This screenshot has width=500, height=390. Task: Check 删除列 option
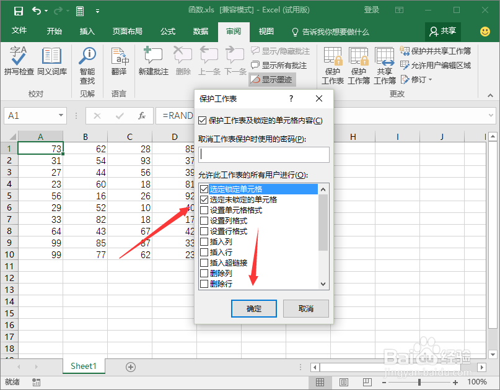click(x=204, y=273)
